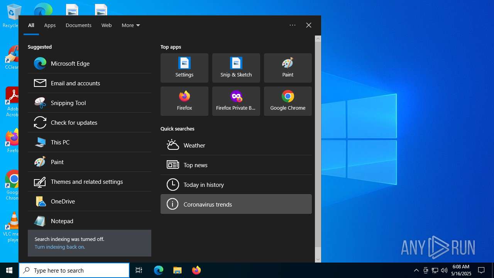Image resolution: width=494 pixels, height=278 pixels.
Task: Open Top news quick search
Action: (x=236, y=165)
